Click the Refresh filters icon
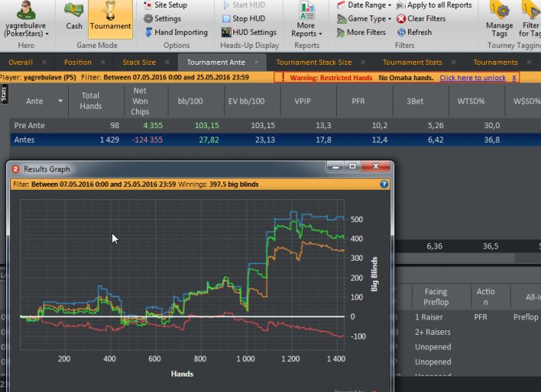The image size is (541, 392). click(x=402, y=32)
